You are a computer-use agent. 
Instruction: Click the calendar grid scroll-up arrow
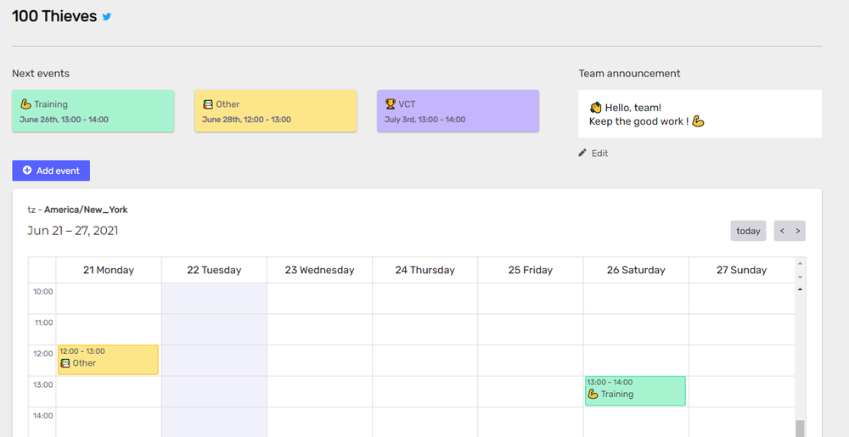(801, 289)
